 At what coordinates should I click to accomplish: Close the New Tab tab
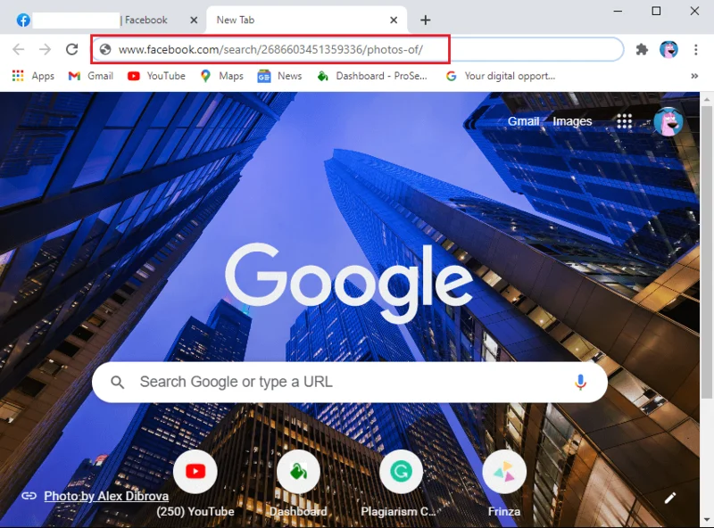pos(394,20)
